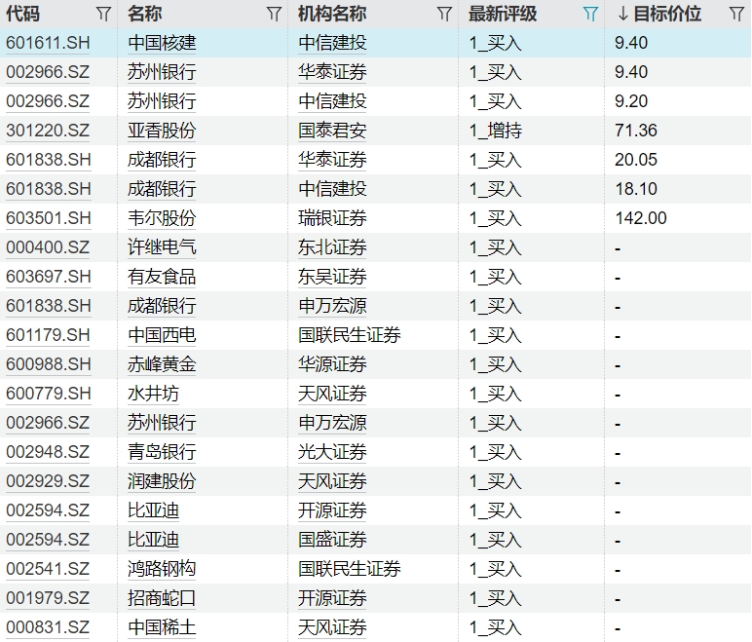Open code 301220.SZ link

(x=48, y=131)
